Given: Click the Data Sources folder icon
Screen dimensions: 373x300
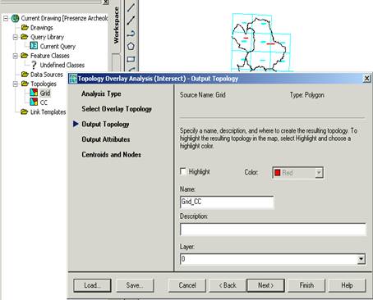Looking at the screenshot, I should pyautogui.click(x=25, y=75).
